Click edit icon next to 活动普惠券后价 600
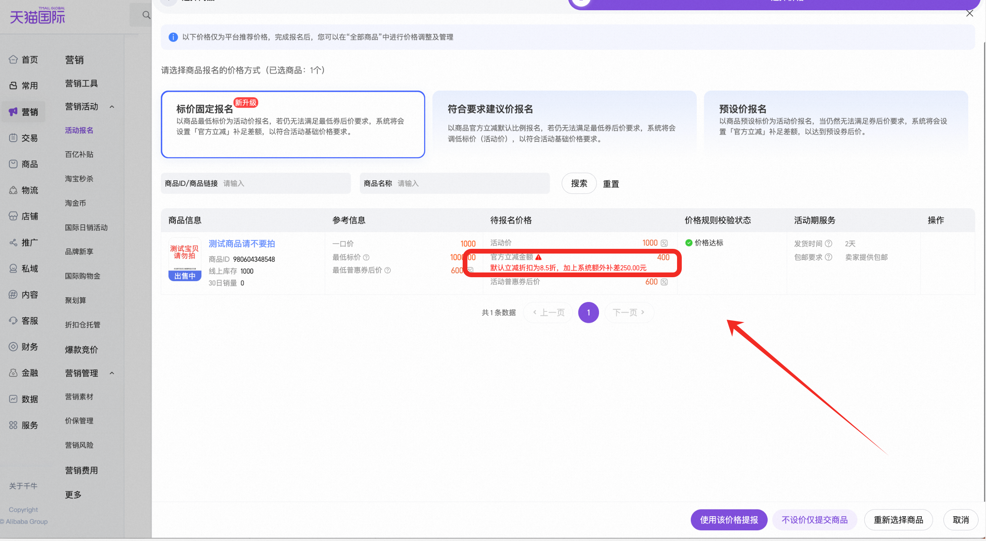This screenshot has width=986, height=541. coord(664,282)
